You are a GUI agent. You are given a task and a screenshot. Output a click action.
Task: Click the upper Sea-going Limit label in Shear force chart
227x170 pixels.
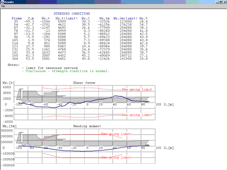click(137, 89)
